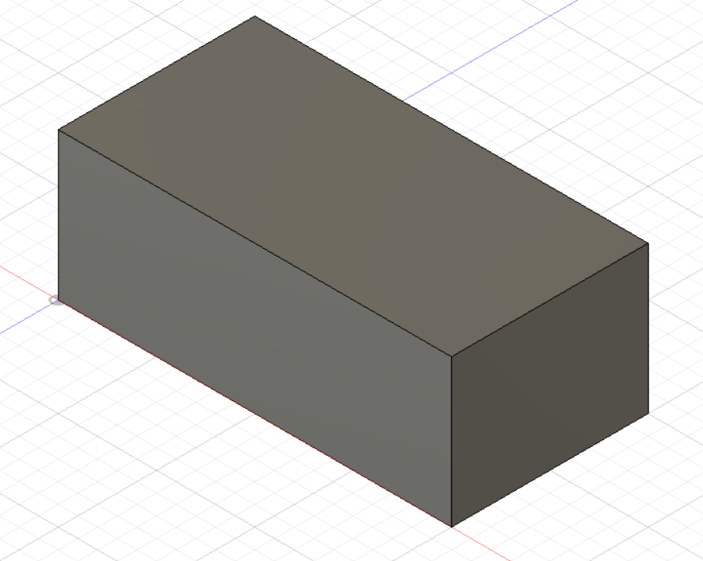Click the origin point marker at box corner

coord(55,300)
